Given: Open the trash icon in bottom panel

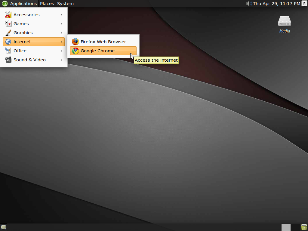Looking at the screenshot, I should pos(304,227).
